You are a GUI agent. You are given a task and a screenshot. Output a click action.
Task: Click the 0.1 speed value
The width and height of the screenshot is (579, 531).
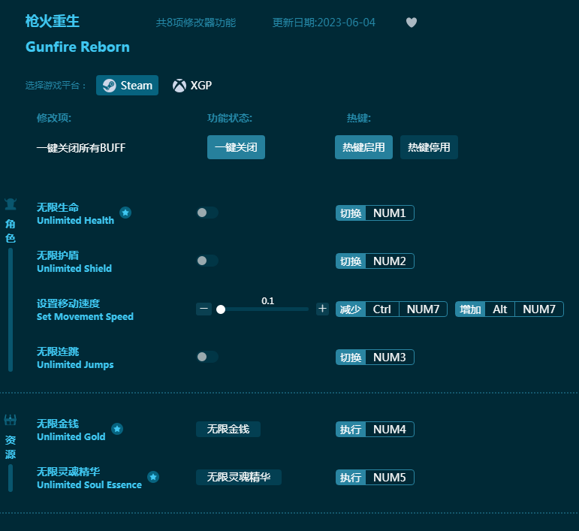pos(267,301)
